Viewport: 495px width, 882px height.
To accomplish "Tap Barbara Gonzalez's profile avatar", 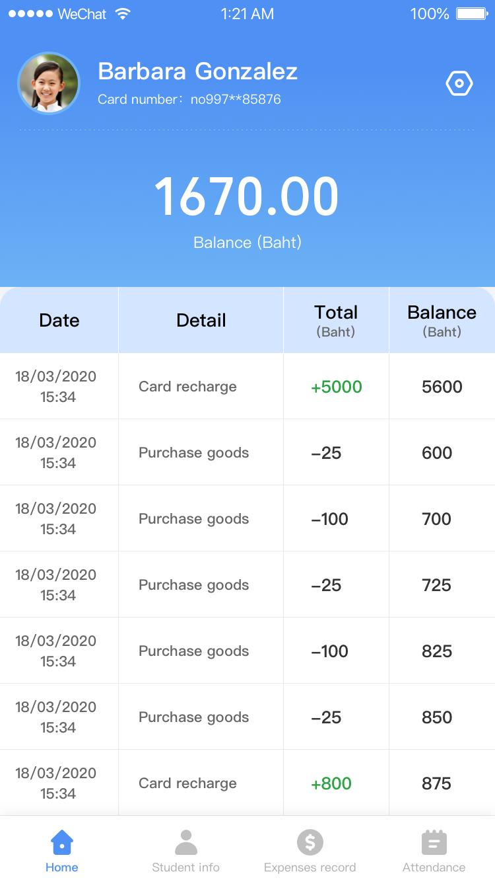I will coord(49,83).
